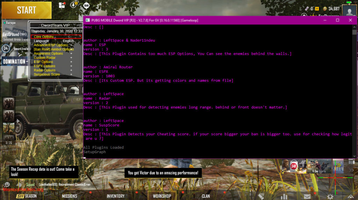Open the statistics bar chart icon

pos(284,197)
